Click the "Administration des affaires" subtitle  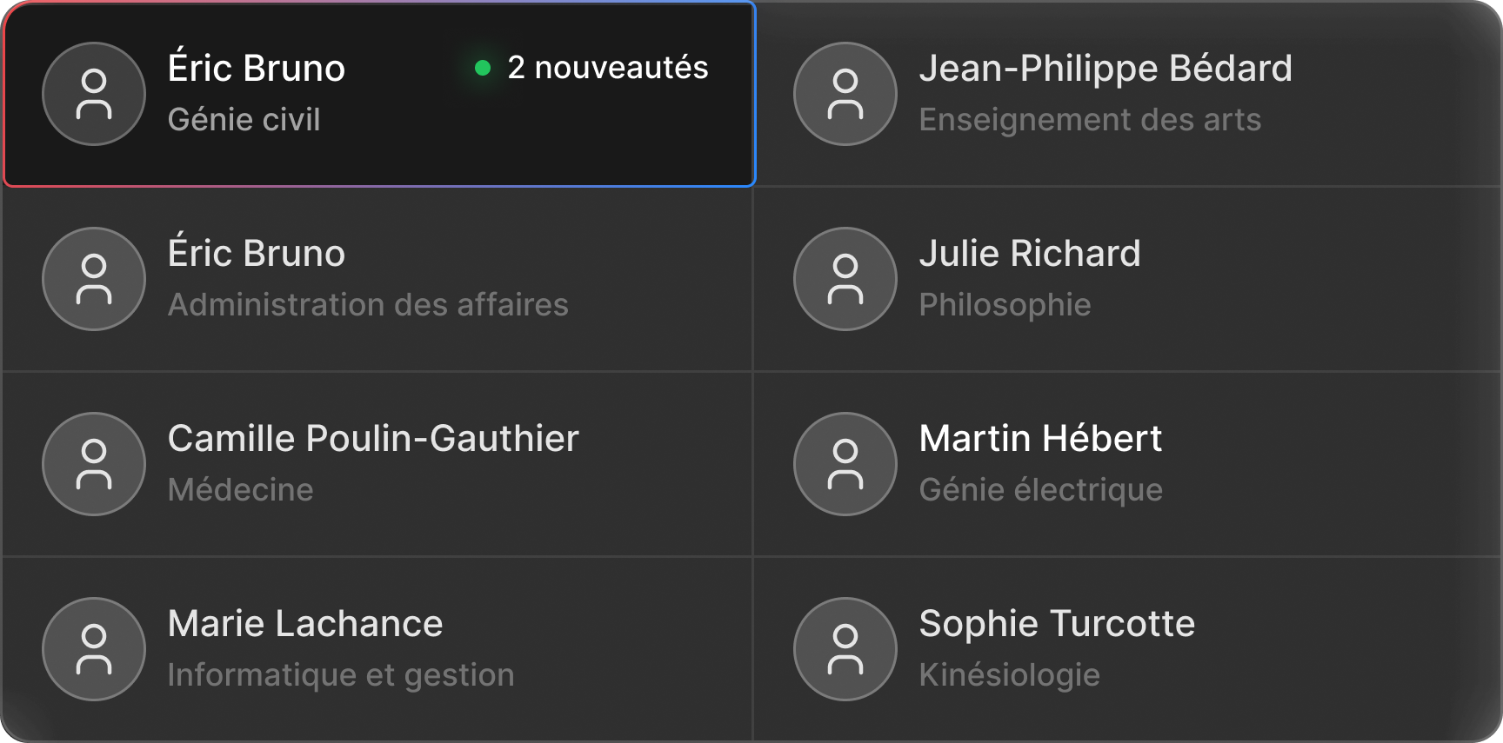(x=368, y=305)
